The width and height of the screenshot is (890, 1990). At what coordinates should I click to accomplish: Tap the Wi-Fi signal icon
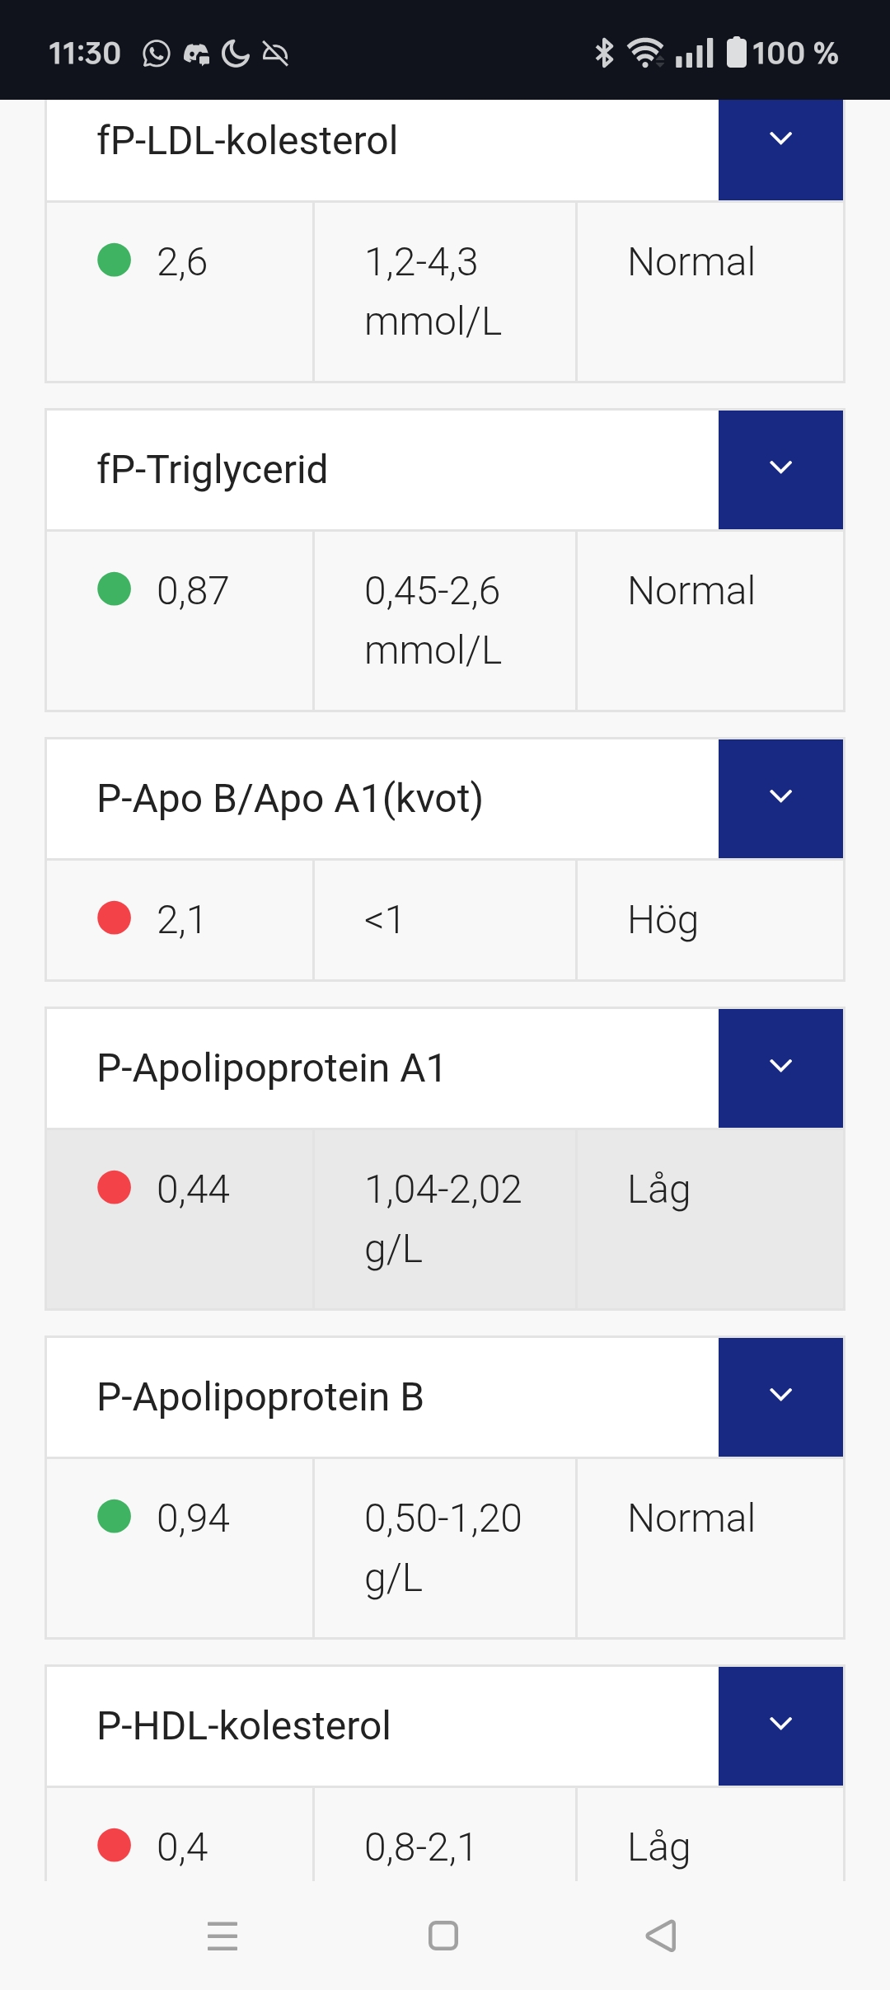645,54
